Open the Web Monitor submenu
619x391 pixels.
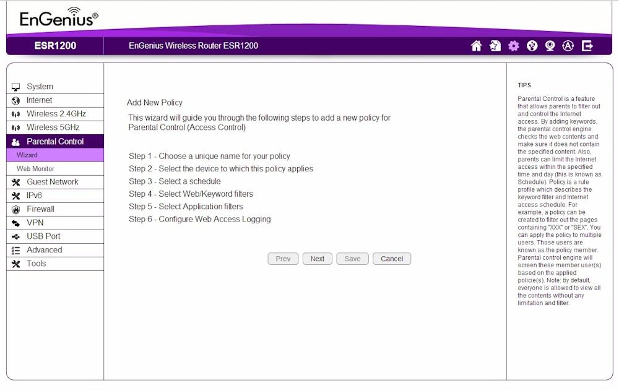pyautogui.click(x=55, y=168)
